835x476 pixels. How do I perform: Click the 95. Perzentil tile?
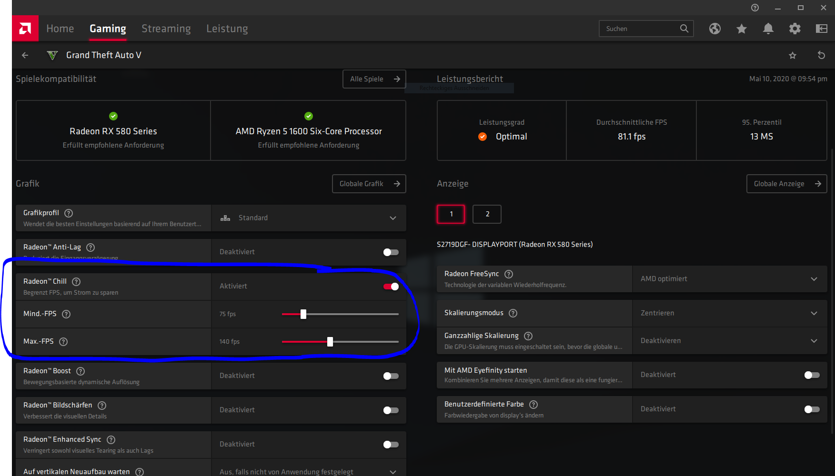pyautogui.click(x=762, y=130)
